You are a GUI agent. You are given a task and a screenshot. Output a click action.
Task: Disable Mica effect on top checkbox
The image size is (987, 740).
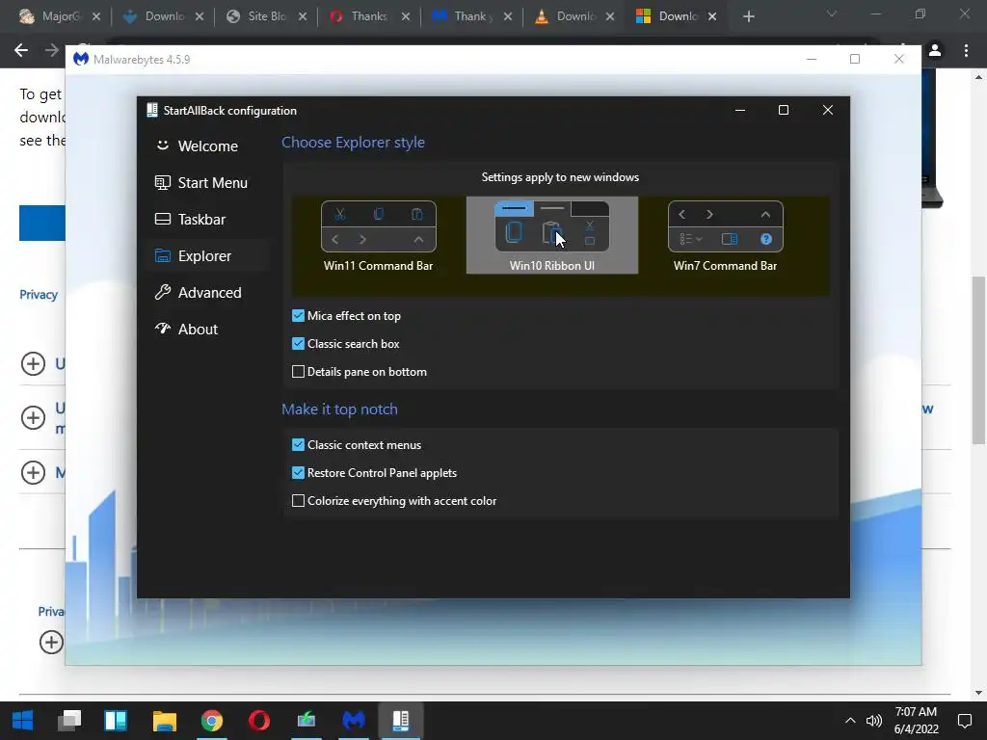point(299,316)
